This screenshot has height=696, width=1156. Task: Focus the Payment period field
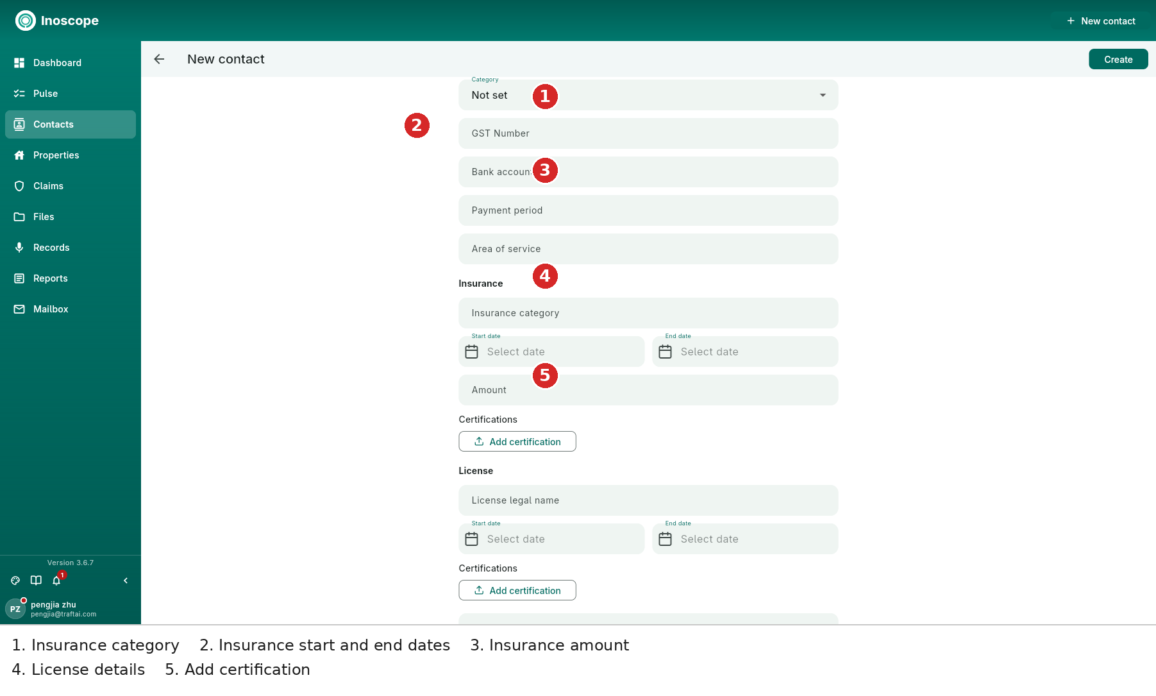click(648, 210)
